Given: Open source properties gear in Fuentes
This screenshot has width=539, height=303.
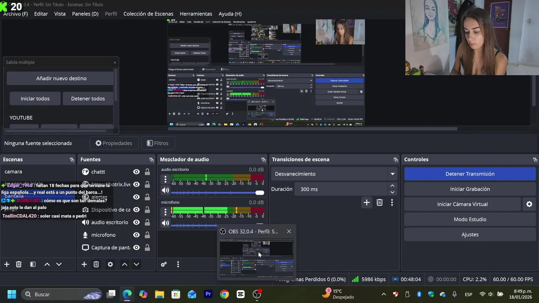Looking at the screenshot, I should 110,264.
